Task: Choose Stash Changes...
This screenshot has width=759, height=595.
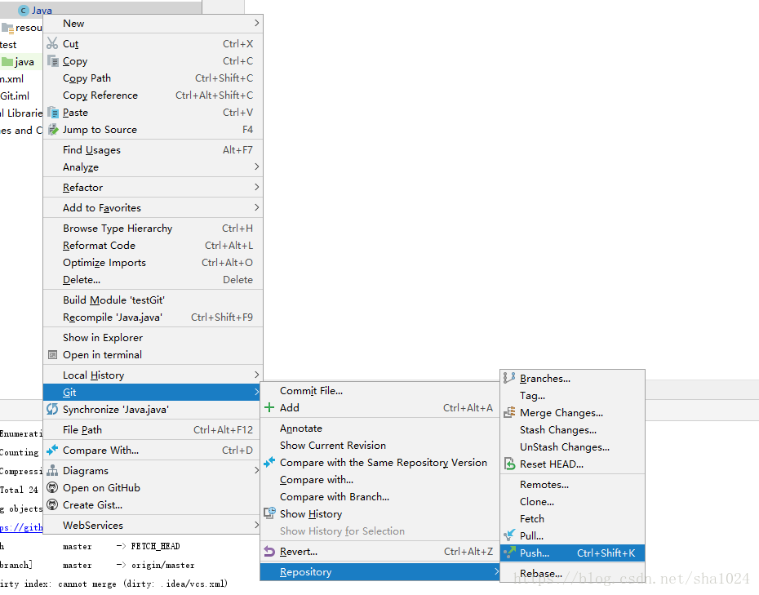Action: click(573, 430)
